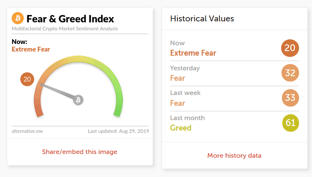The width and height of the screenshot is (312, 177).
Task: Click the alternative.me source label
Action: coord(27,131)
